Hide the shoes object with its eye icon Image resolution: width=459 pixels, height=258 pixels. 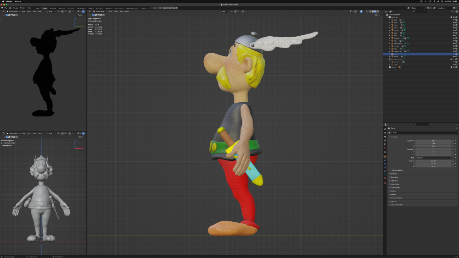click(x=454, y=57)
